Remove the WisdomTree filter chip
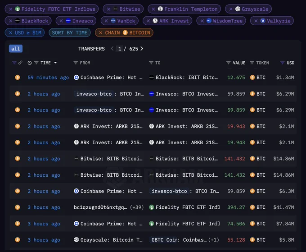The width and height of the screenshot is (306, 252). pyautogui.click(x=202, y=21)
